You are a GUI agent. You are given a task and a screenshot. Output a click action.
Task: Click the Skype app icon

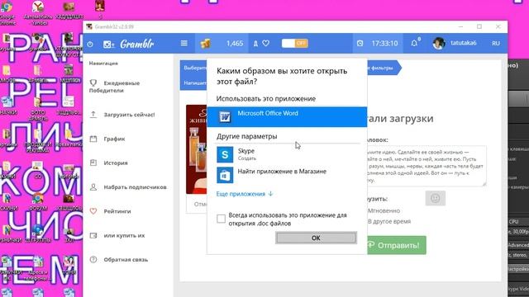[x=225, y=154]
